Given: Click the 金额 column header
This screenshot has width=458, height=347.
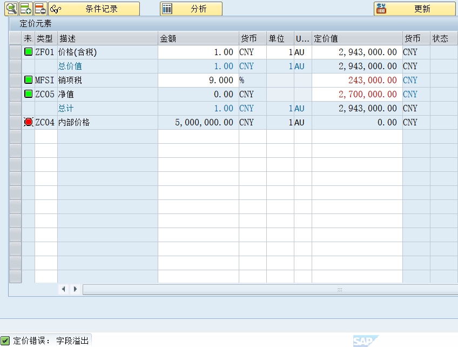Looking at the screenshot, I should pyautogui.click(x=198, y=38).
